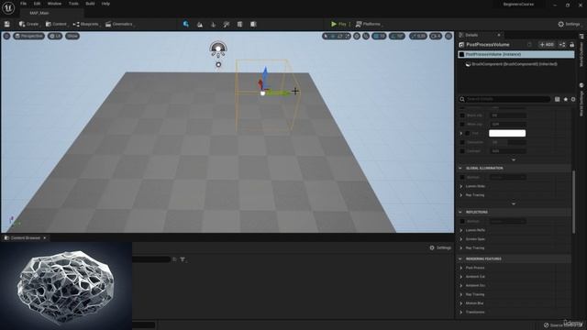
Task: Open the Platforms button menu
Action: (x=368, y=25)
